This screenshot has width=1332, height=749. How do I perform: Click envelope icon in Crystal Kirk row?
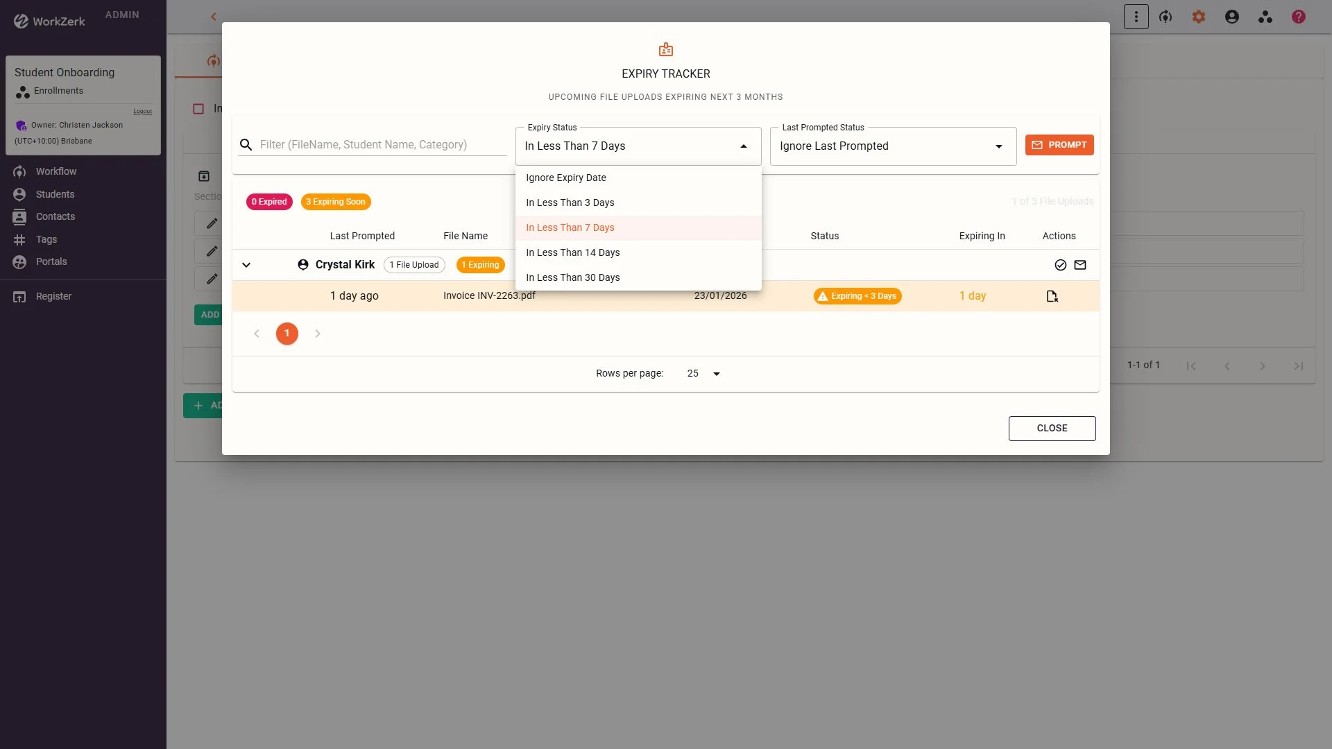click(x=1080, y=265)
